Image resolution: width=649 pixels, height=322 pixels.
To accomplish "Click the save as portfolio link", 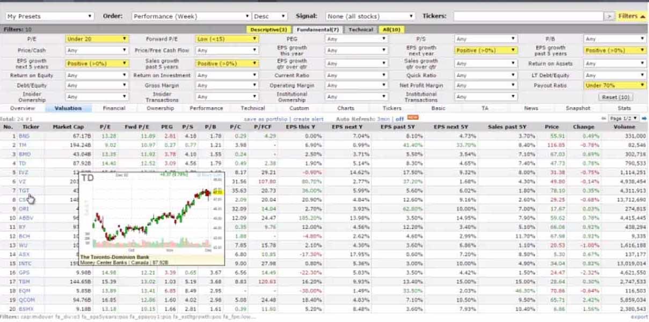I will 266,119.
